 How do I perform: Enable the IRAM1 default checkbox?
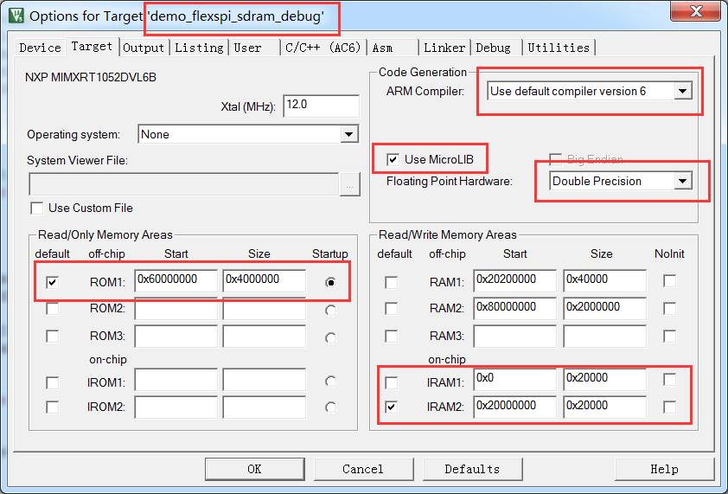(392, 382)
